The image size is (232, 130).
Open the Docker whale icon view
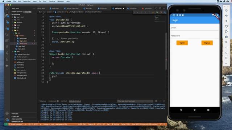pyautogui.click(x=7, y=65)
